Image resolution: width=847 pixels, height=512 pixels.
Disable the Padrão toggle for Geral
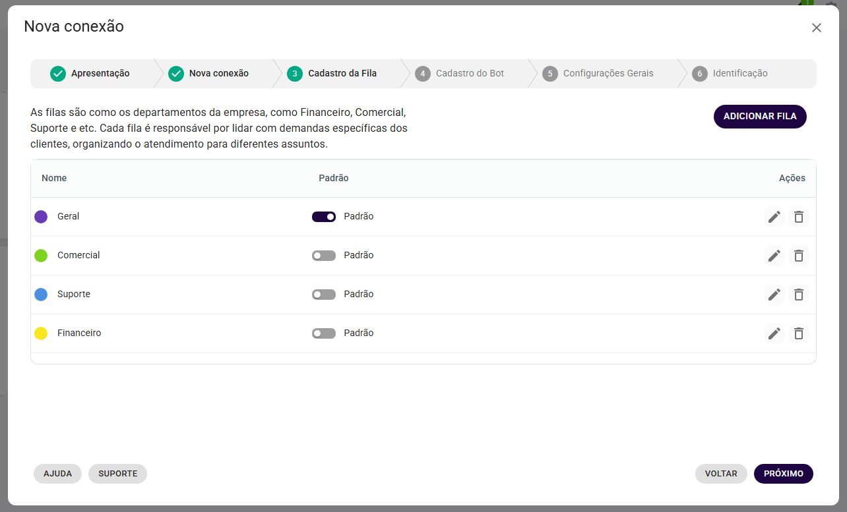(x=324, y=217)
